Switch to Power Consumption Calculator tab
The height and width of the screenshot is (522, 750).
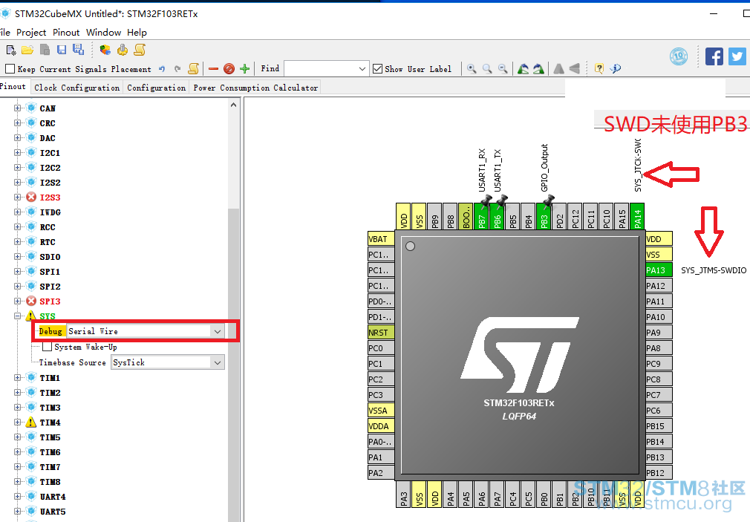255,88
